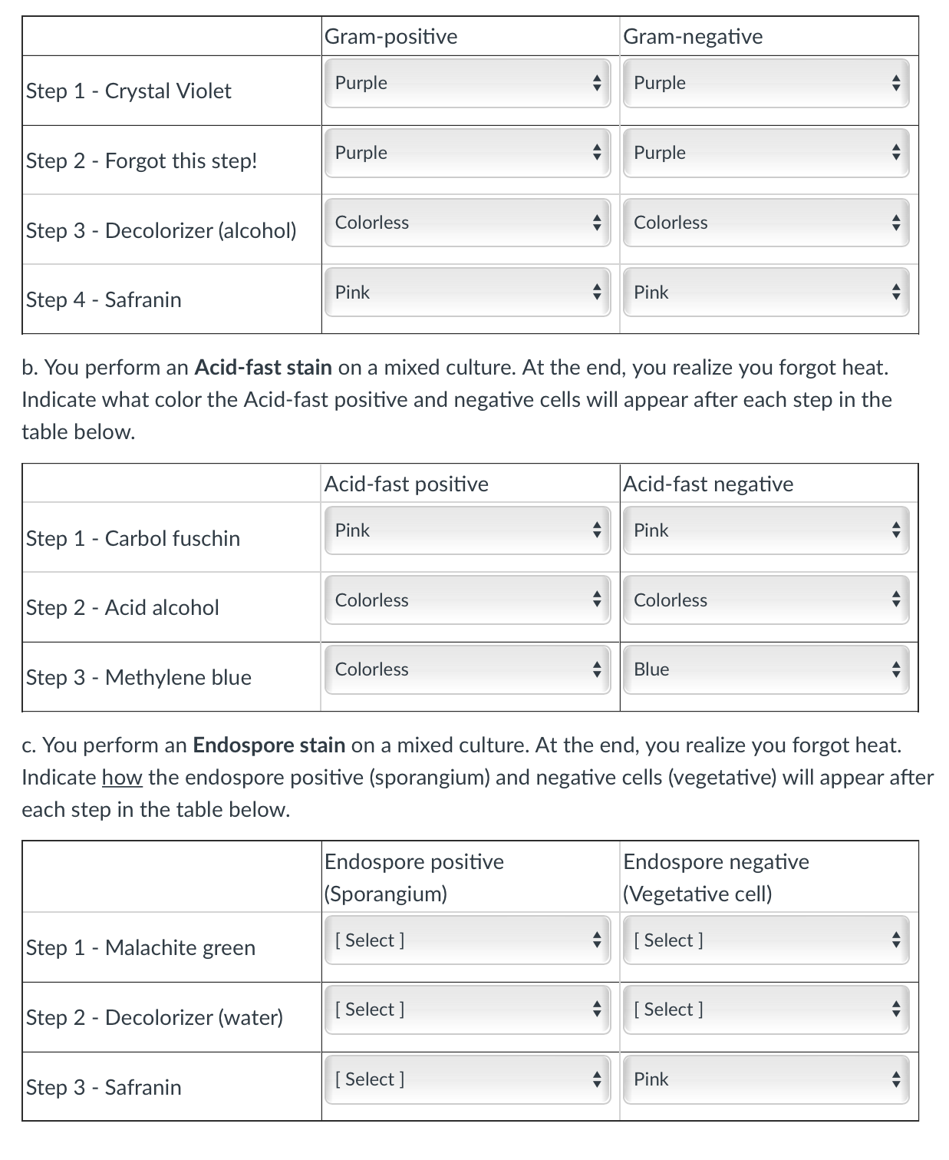Open Gram-negative Forgot this step dropdown
The image size is (949, 1160).
pos(766,153)
